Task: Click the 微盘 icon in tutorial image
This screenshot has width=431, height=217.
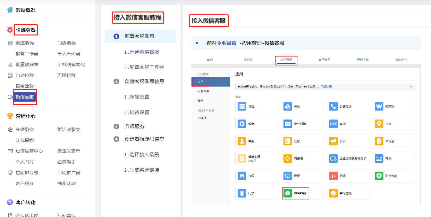Action: (242, 124)
